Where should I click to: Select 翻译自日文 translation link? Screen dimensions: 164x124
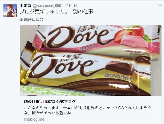pyautogui.click(x=34, y=19)
